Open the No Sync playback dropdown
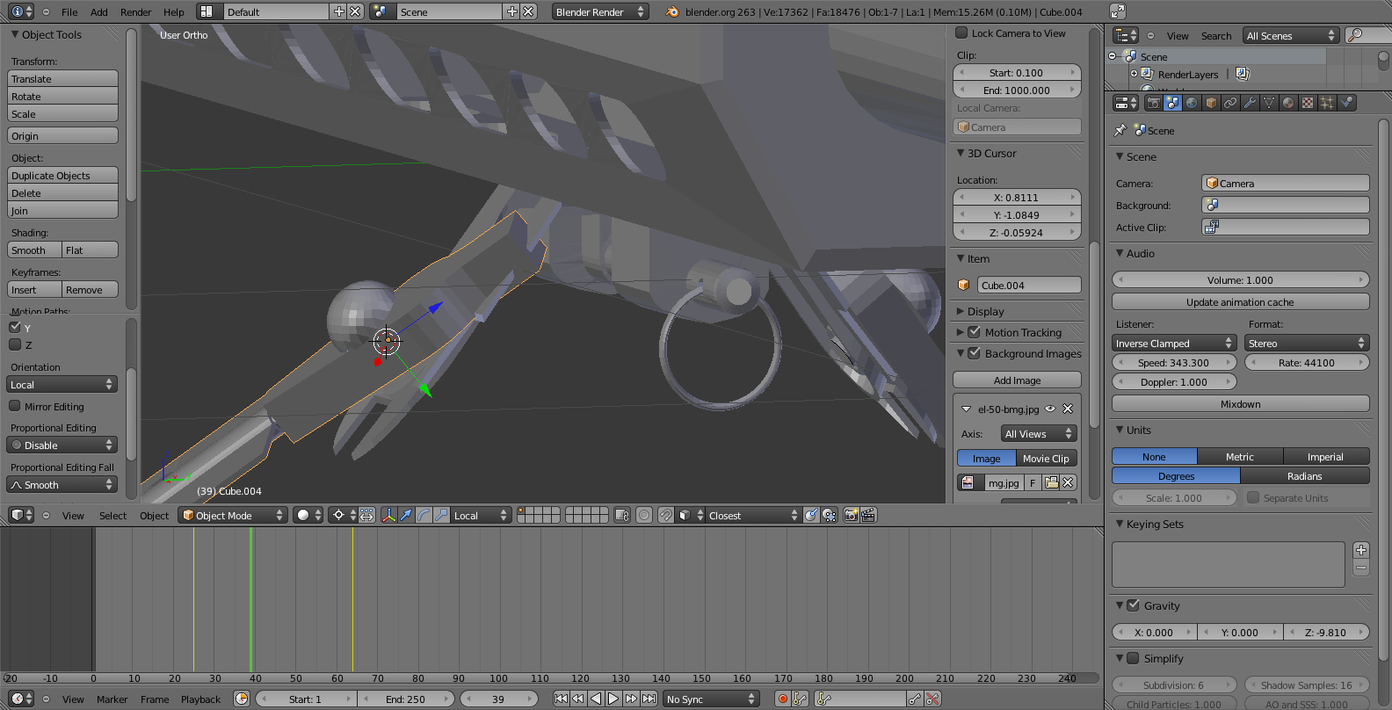 [711, 699]
